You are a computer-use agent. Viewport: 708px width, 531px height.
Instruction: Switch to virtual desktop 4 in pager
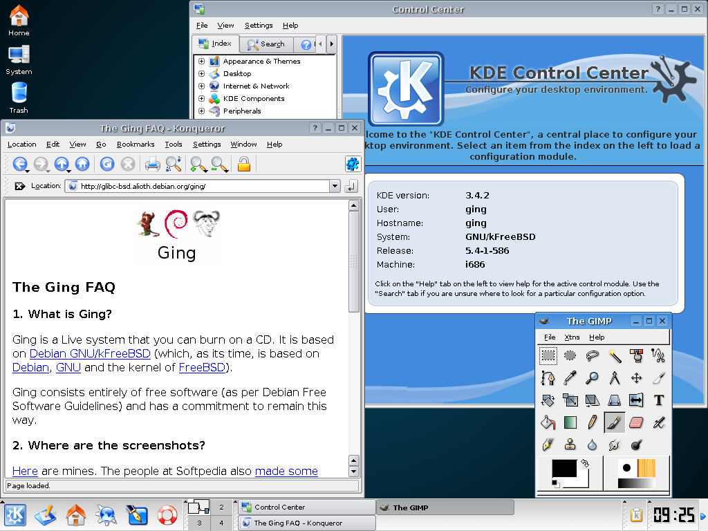pyautogui.click(x=221, y=523)
